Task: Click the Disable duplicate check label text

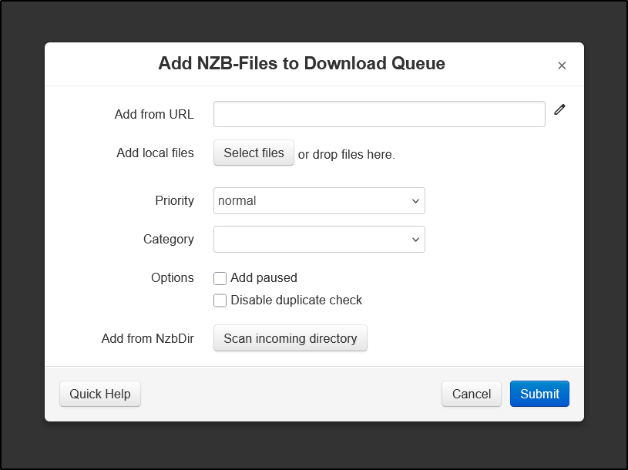Action: tap(296, 300)
